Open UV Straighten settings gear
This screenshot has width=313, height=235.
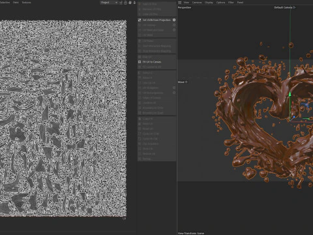click(x=174, y=87)
